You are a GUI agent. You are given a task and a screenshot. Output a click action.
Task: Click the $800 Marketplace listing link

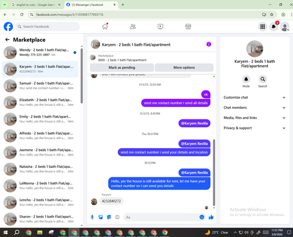(122, 60)
